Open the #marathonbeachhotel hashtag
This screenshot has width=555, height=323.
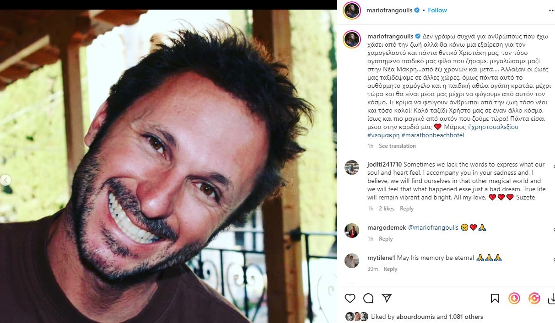(x=432, y=135)
